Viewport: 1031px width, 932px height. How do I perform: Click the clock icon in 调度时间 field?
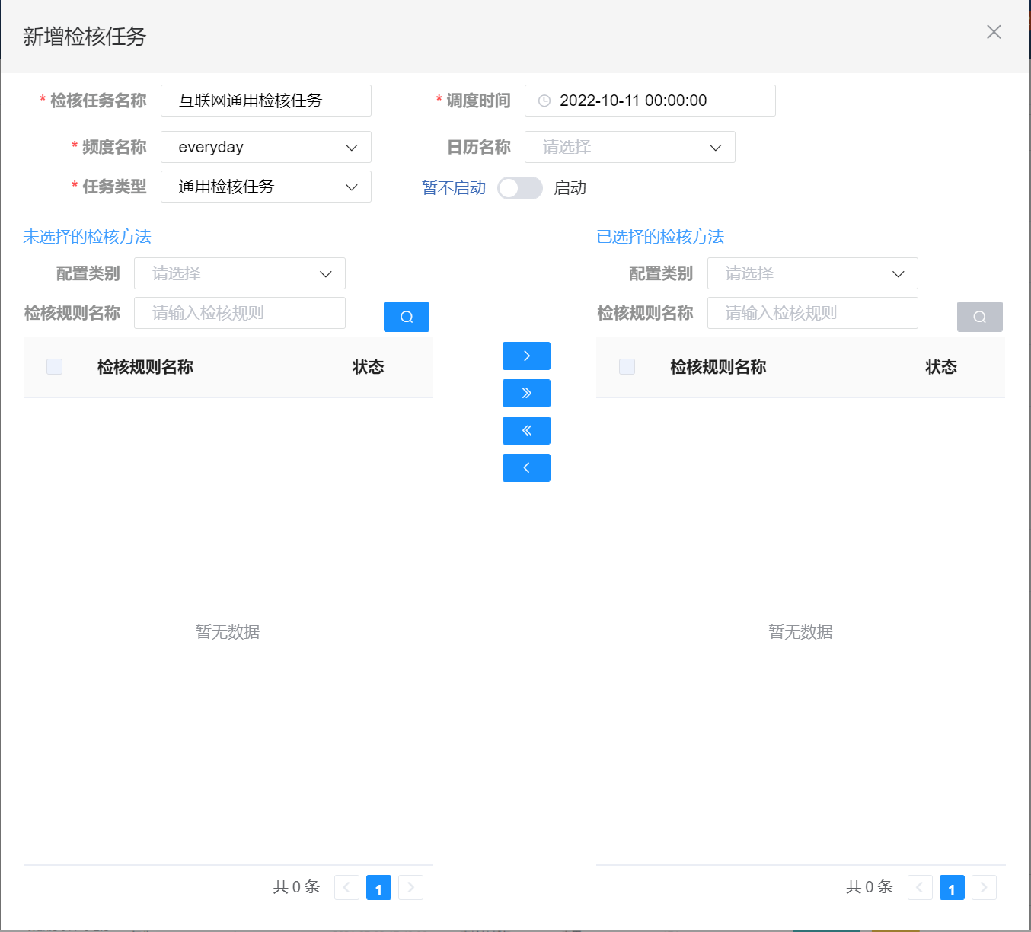click(x=544, y=101)
